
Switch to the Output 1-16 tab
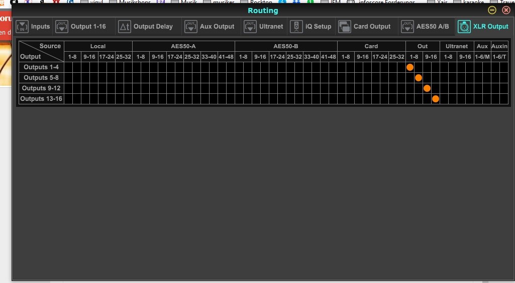(81, 27)
